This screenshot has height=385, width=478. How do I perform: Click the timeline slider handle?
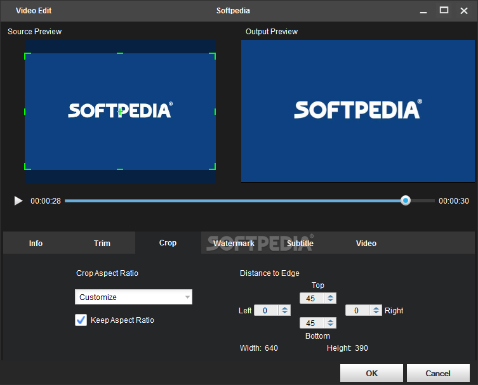[x=406, y=200]
